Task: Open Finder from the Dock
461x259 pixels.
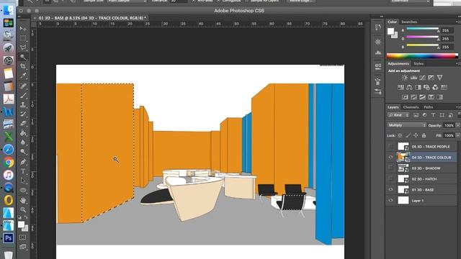Action: [x=8, y=9]
